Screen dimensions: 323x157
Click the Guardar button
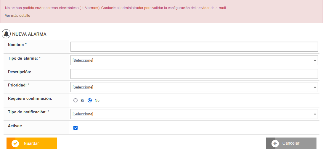tap(32, 143)
